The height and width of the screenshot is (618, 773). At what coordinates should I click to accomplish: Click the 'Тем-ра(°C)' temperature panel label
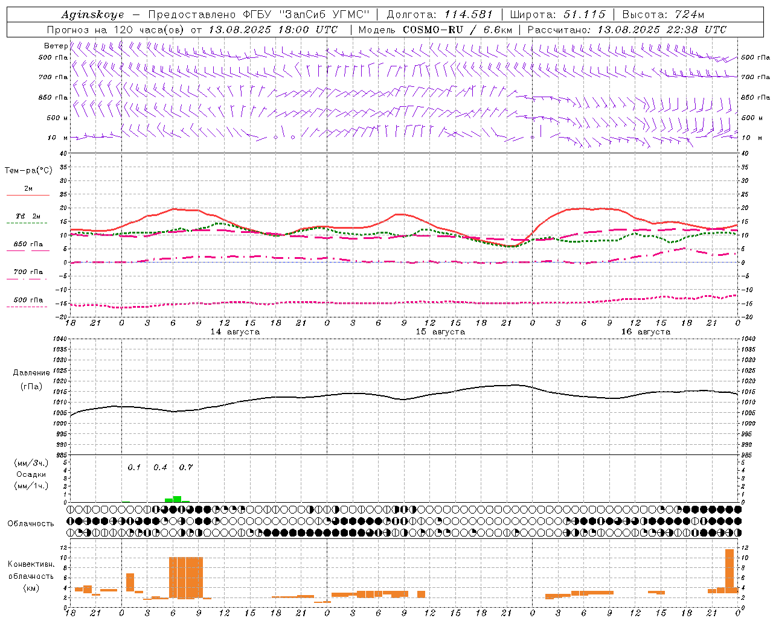[28, 170]
